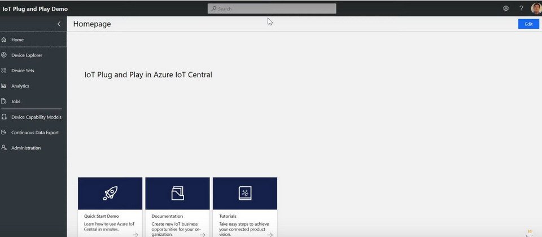Click the rocket icon on Quick Start tile
This screenshot has width=542, height=237.
(x=110, y=194)
